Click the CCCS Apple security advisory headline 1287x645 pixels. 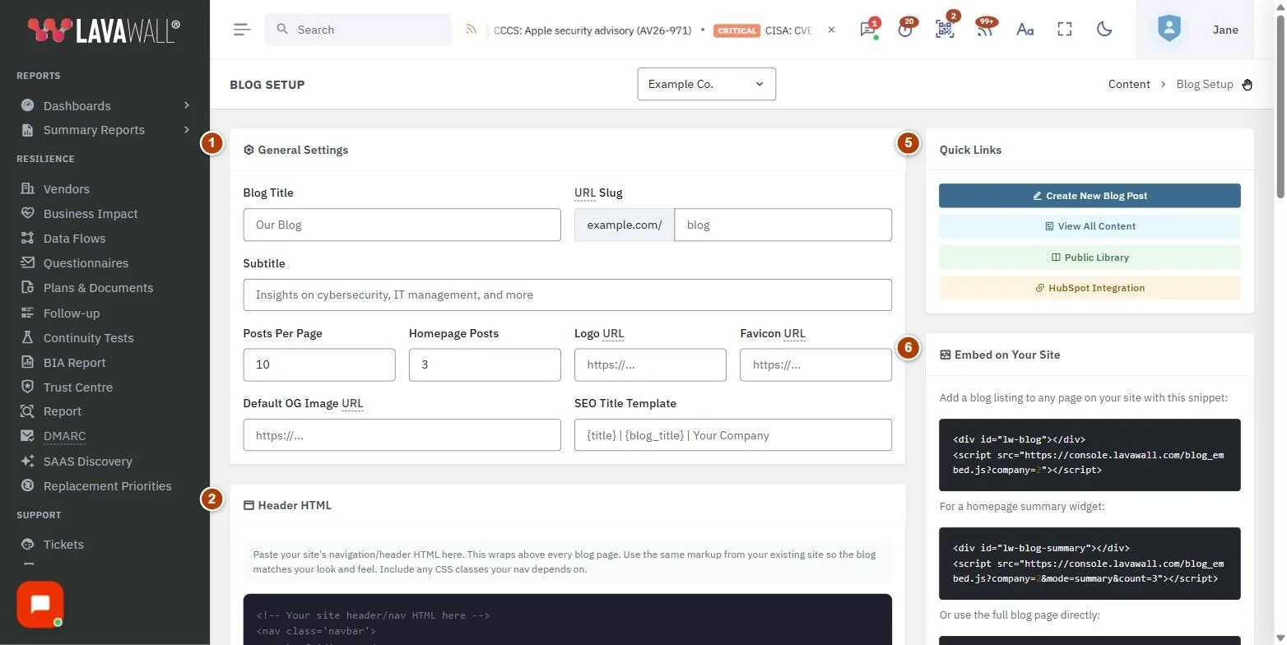point(592,30)
